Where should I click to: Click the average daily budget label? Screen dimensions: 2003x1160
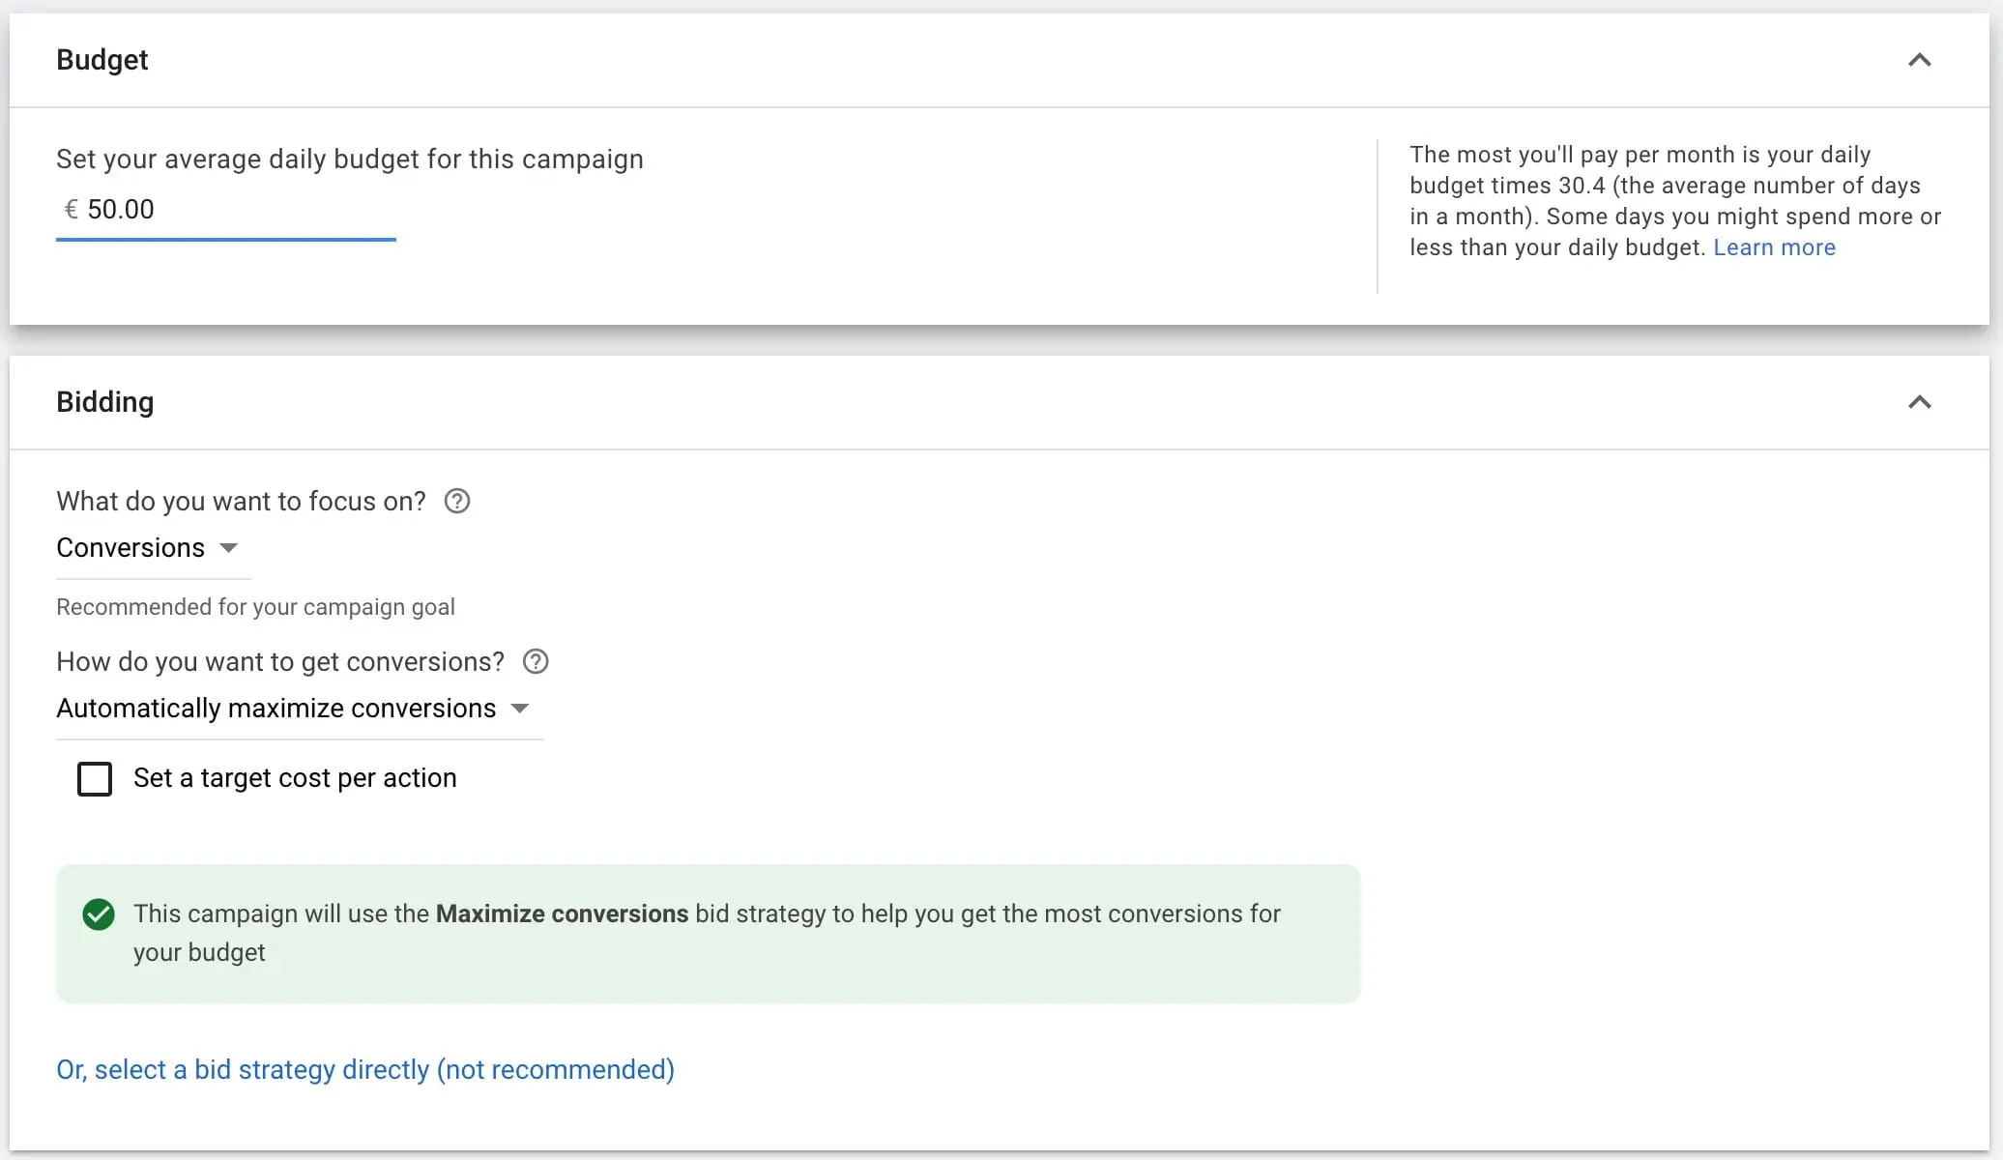coord(350,159)
